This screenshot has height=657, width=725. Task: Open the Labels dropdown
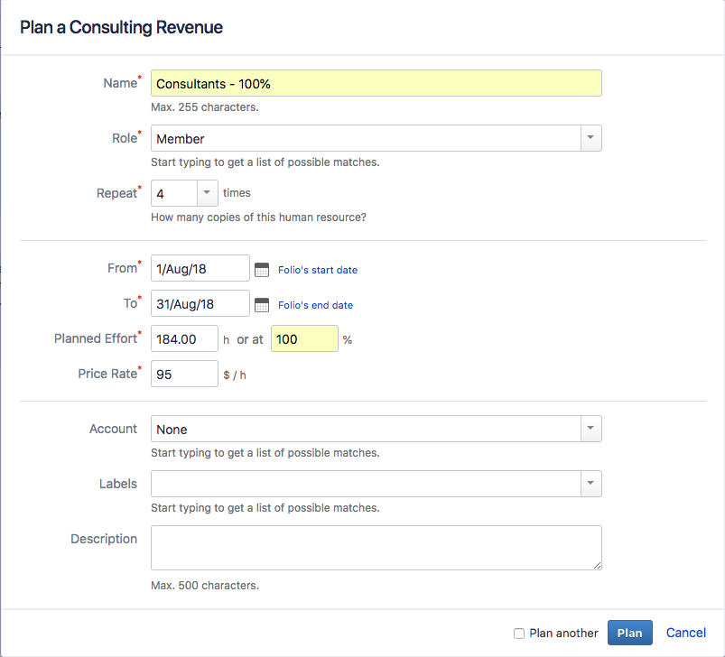[590, 484]
